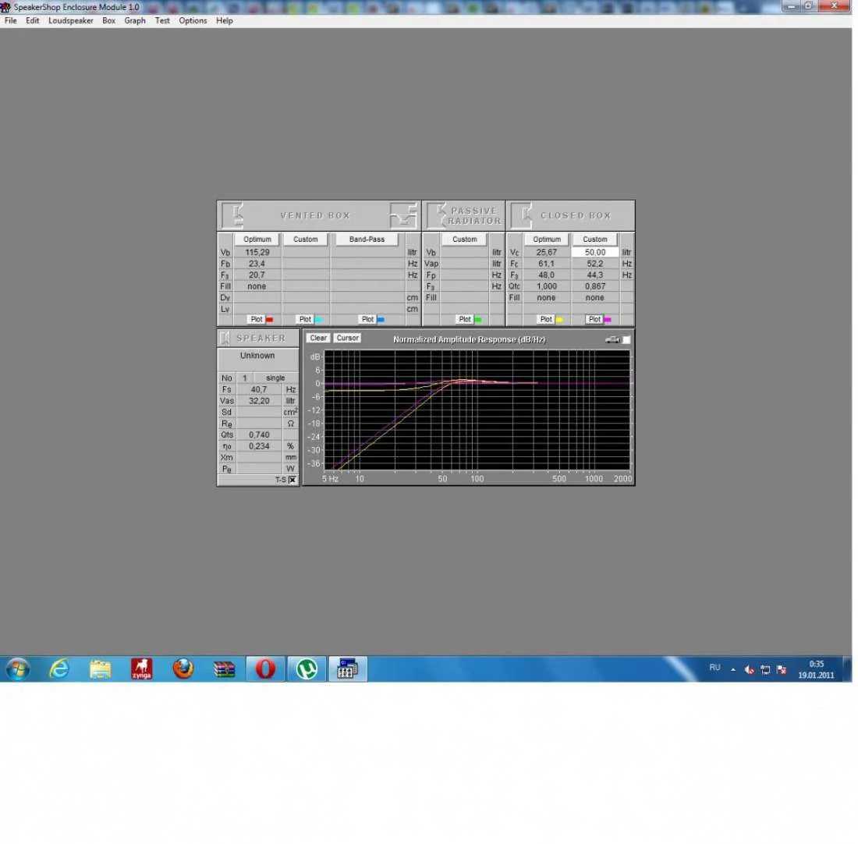This screenshot has width=858, height=844.
Task: Open WinRAR from the taskbar
Action: pyautogui.click(x=224, y=668)
